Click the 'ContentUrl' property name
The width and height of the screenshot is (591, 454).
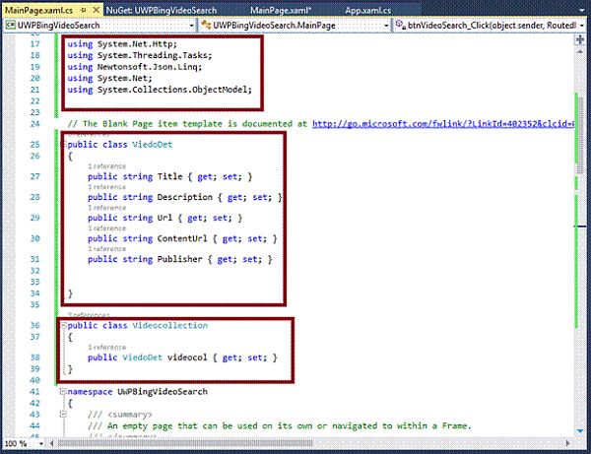coord(182,238)
